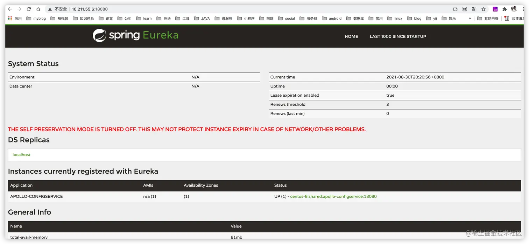Click the Environment row label

(x=22, y=77)
